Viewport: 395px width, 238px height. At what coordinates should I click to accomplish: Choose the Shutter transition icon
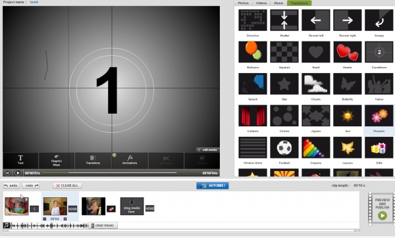click(284, 20)
